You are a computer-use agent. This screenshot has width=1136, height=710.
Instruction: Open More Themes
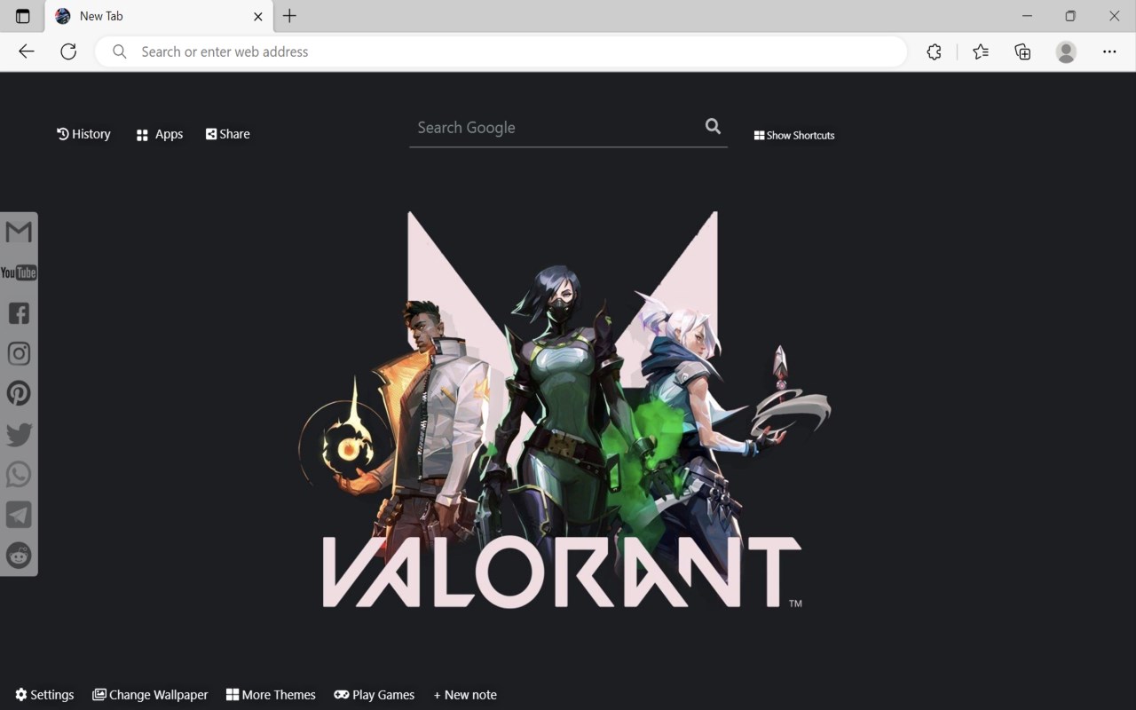click(x=271, y=695)
